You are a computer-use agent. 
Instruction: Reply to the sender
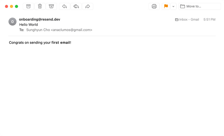point(64,6)
